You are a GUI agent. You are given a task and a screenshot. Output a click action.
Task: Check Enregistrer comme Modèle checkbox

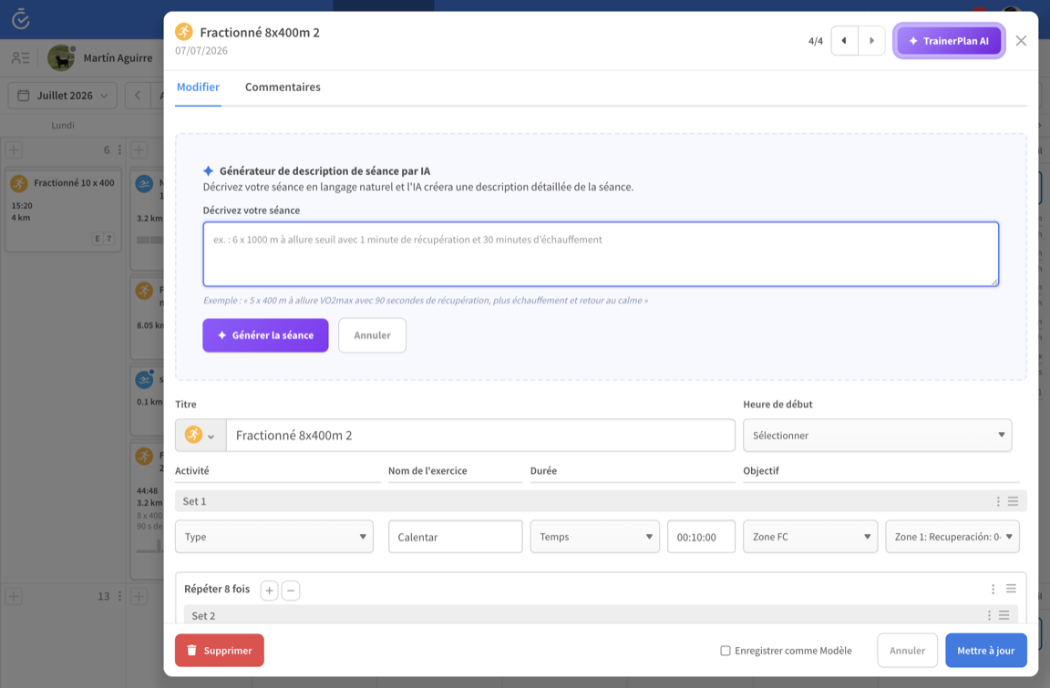point(726,651)
